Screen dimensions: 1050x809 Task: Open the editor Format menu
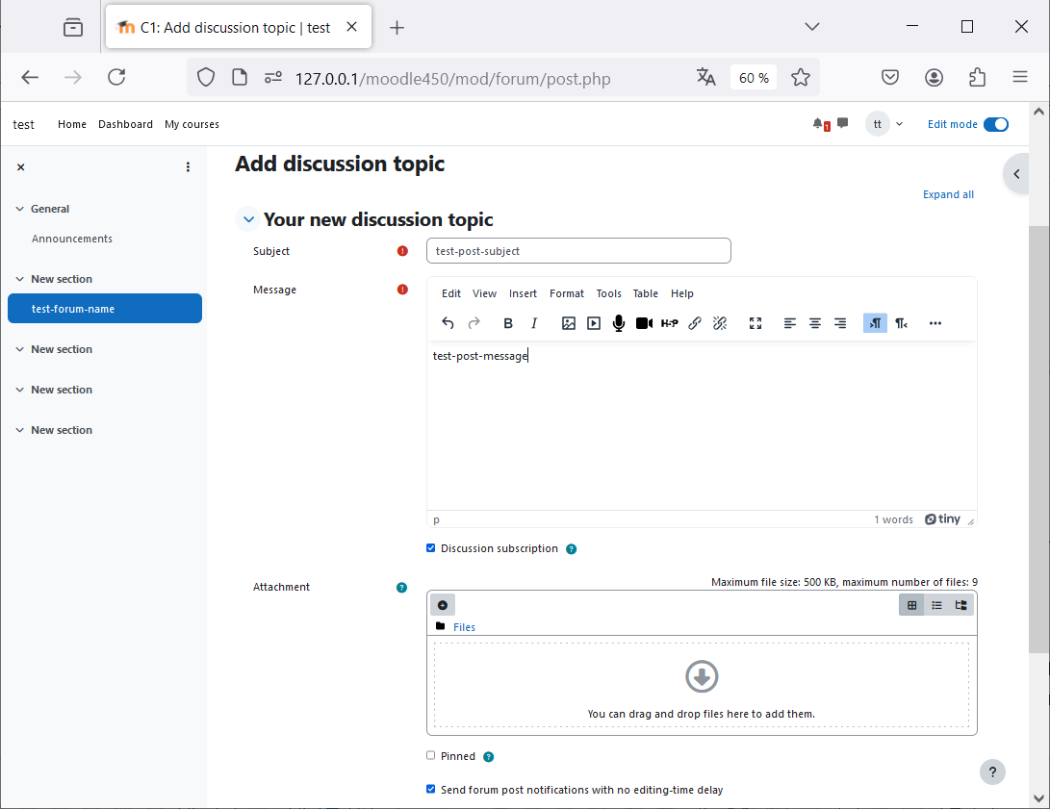click(567, 293)
